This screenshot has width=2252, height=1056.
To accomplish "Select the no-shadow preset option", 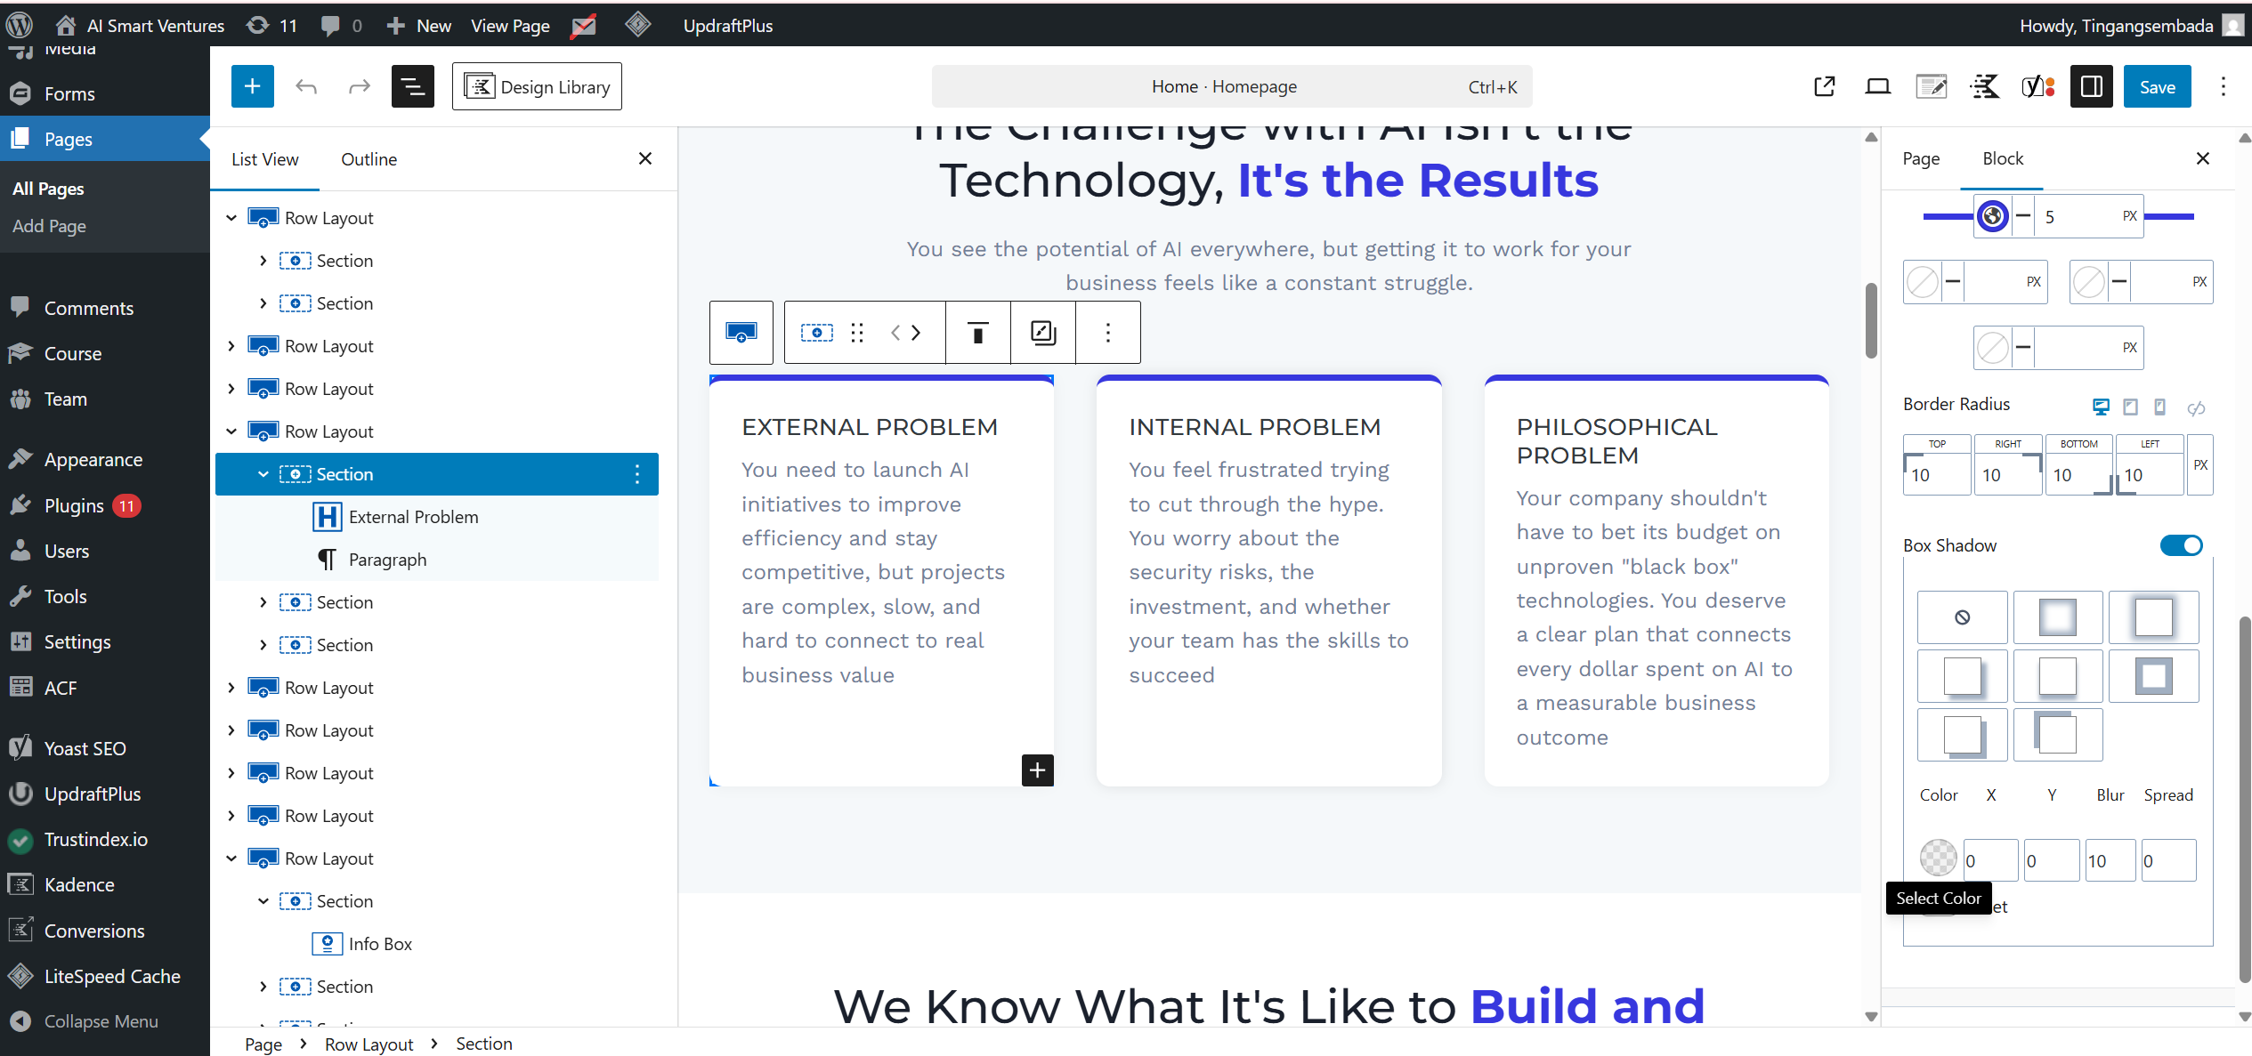I will pos(1962,617).
